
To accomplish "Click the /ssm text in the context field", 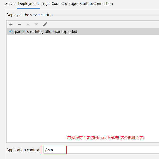I will click(x=49, y=150).
